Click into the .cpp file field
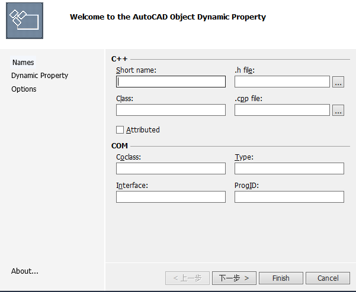356x292 pixels. click(x=282, y=110)
